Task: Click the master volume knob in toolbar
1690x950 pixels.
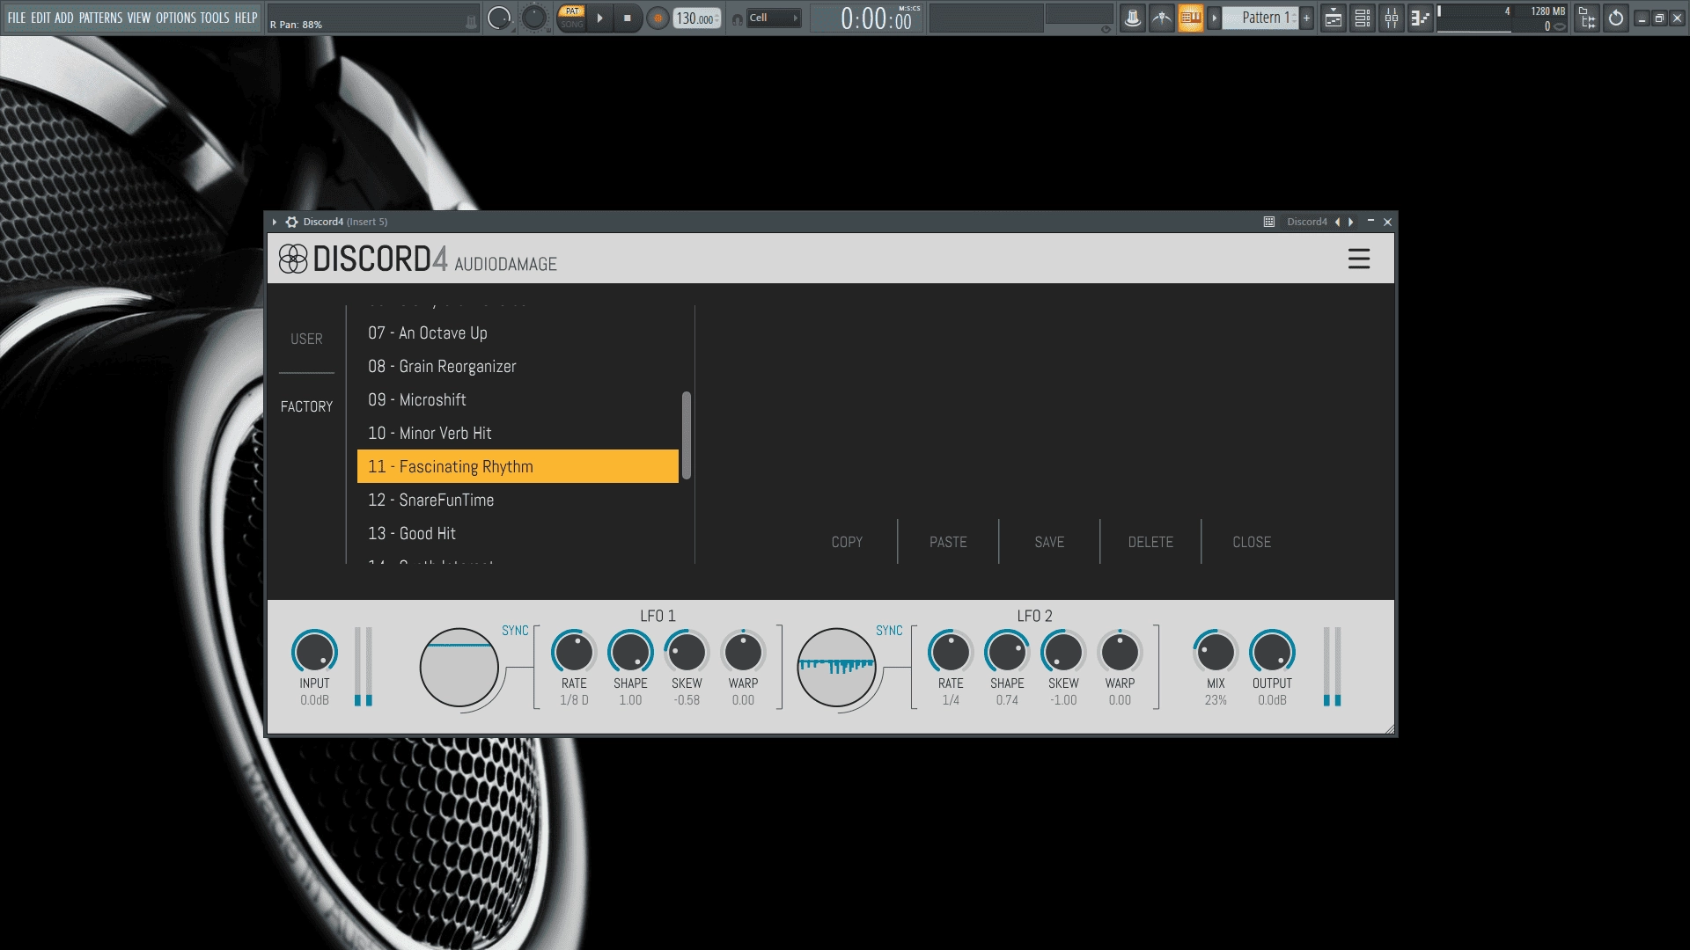Action: pos(499,18)
